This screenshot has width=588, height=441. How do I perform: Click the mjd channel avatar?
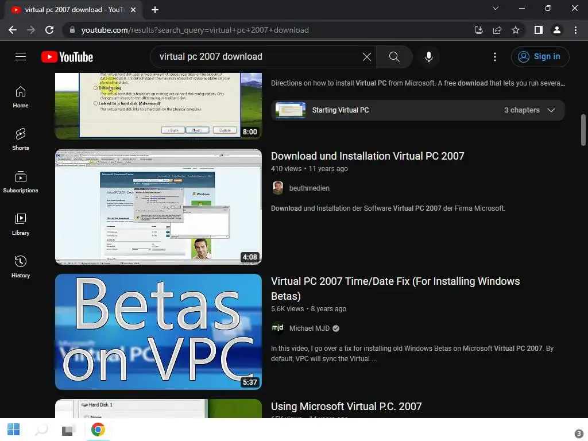point(278,328)
